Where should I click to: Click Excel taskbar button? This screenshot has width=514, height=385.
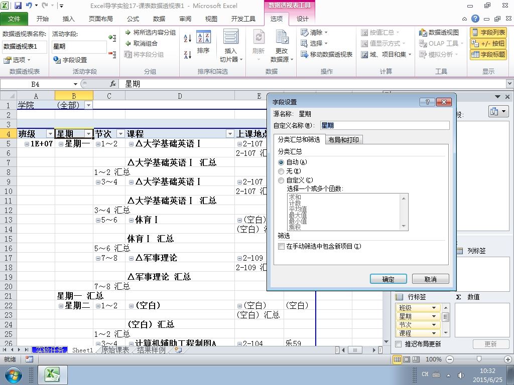(x=53, y=375)
